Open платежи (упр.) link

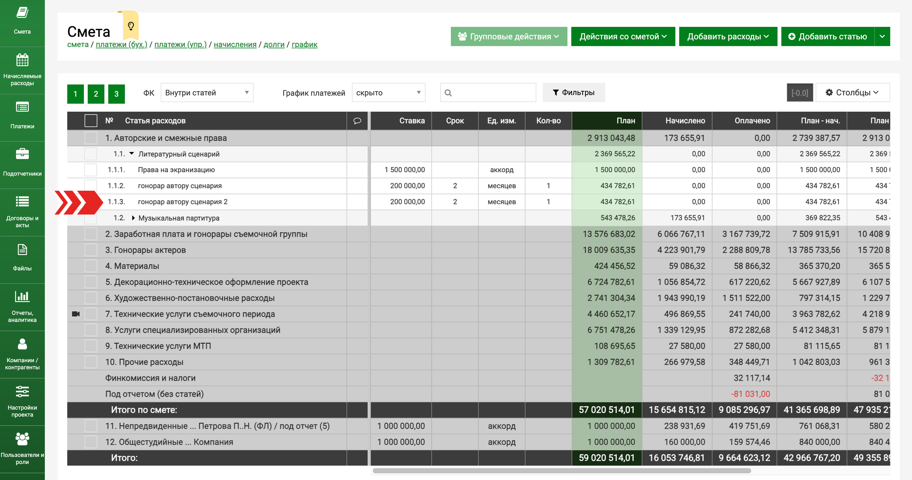[x=181, y=44]
